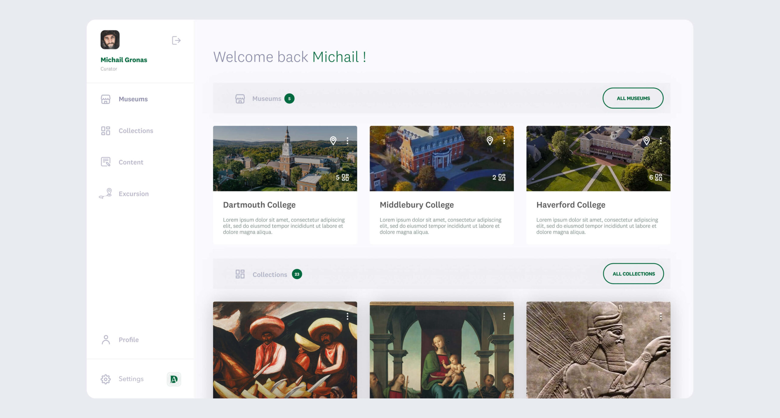Image resolution: width=780 pixels, height=418 pixels.
Task: Open Content section in sidebar
Action: tap(131, 162)
